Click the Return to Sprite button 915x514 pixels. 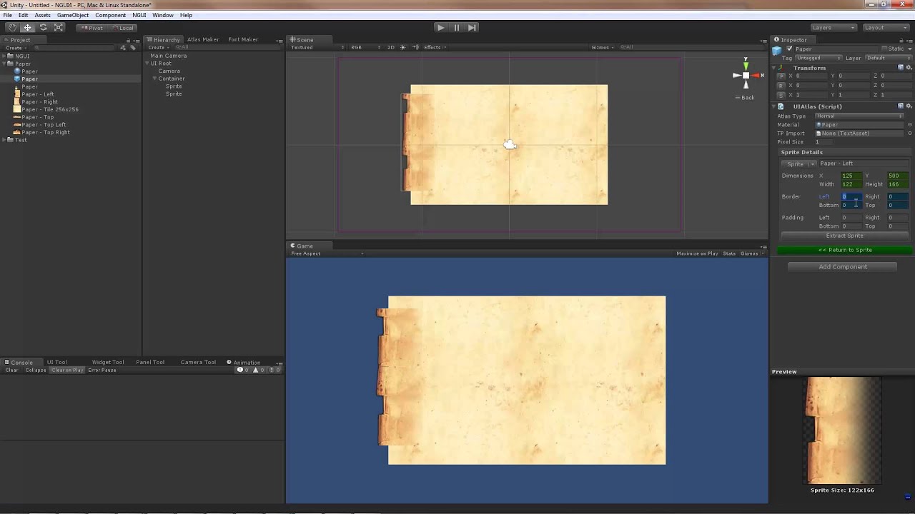(x=845, y=250)
